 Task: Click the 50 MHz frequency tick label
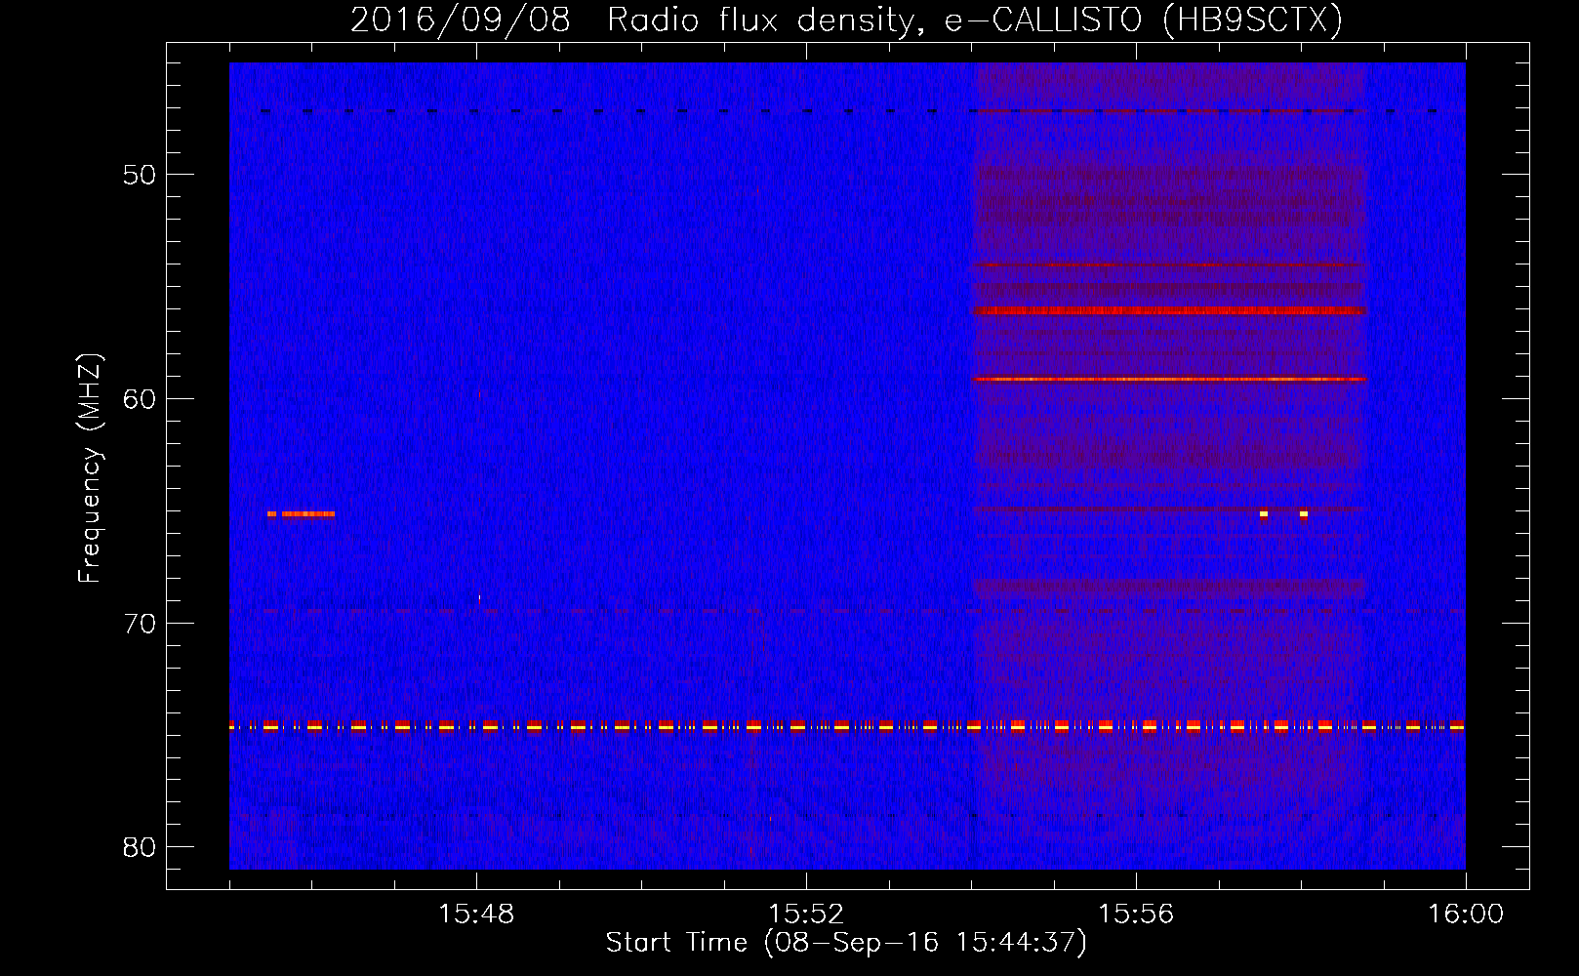140,175
